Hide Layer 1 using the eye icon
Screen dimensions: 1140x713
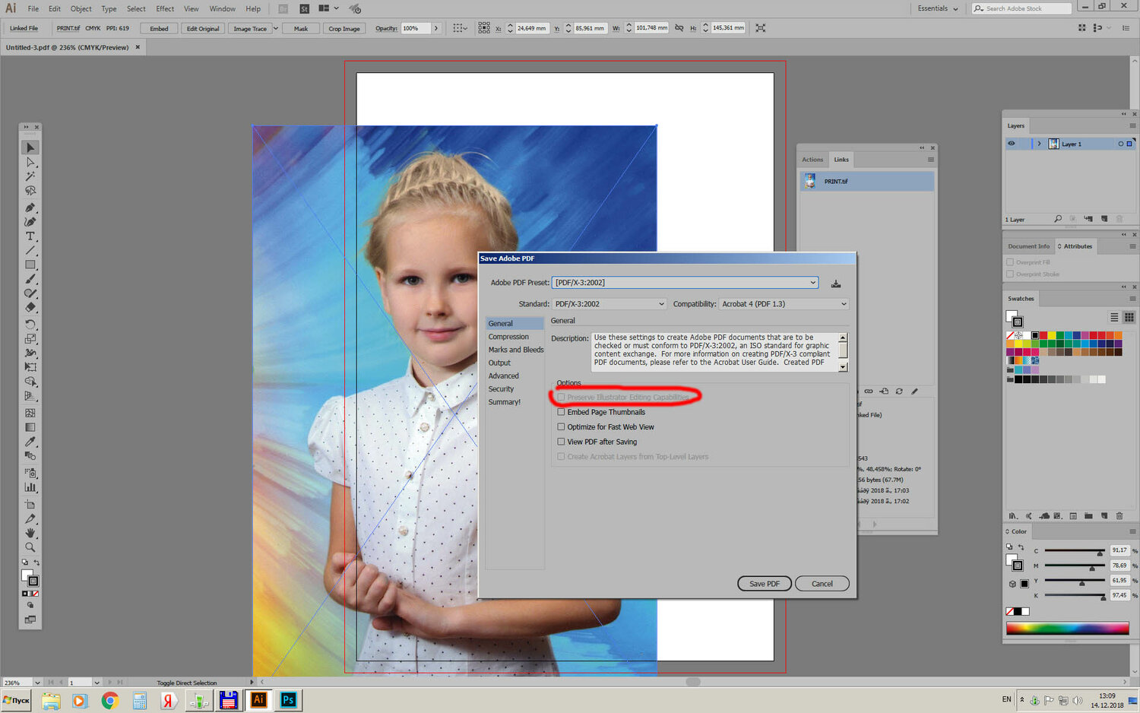click(1011, 144)
